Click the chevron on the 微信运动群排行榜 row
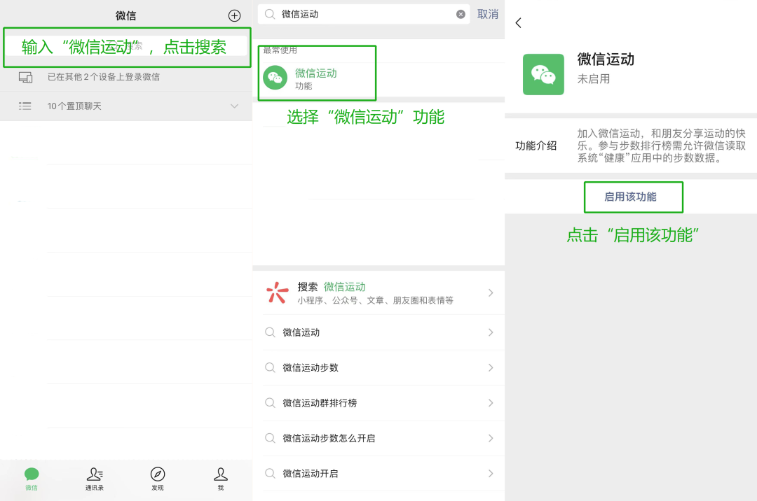The height and width of the screenshot is (501, 757). point(491,403)
